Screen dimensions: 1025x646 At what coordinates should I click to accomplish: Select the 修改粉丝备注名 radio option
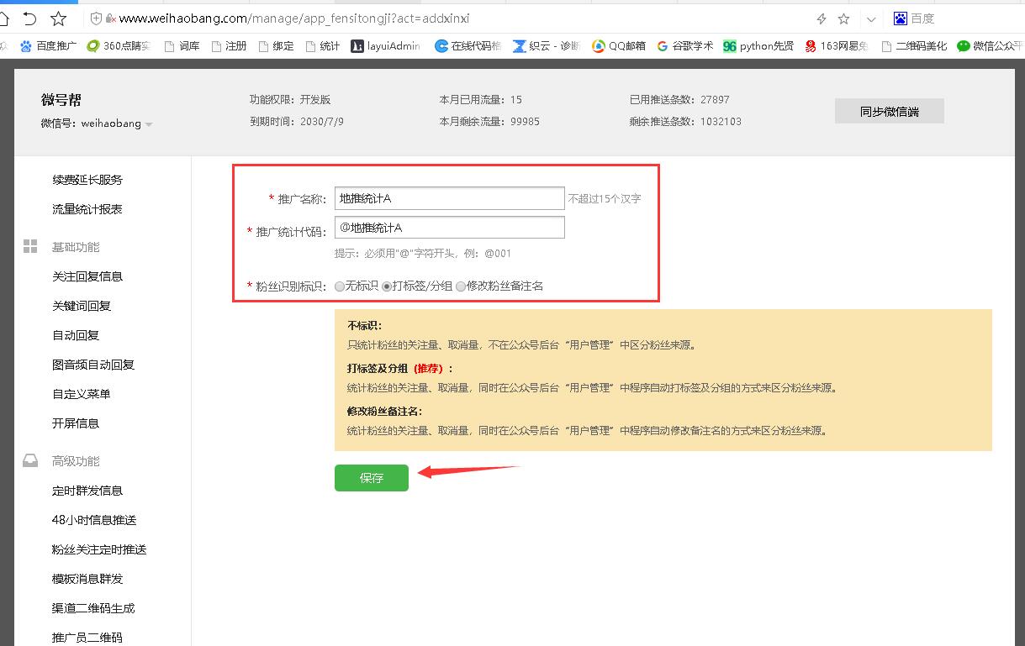[461, 286]
